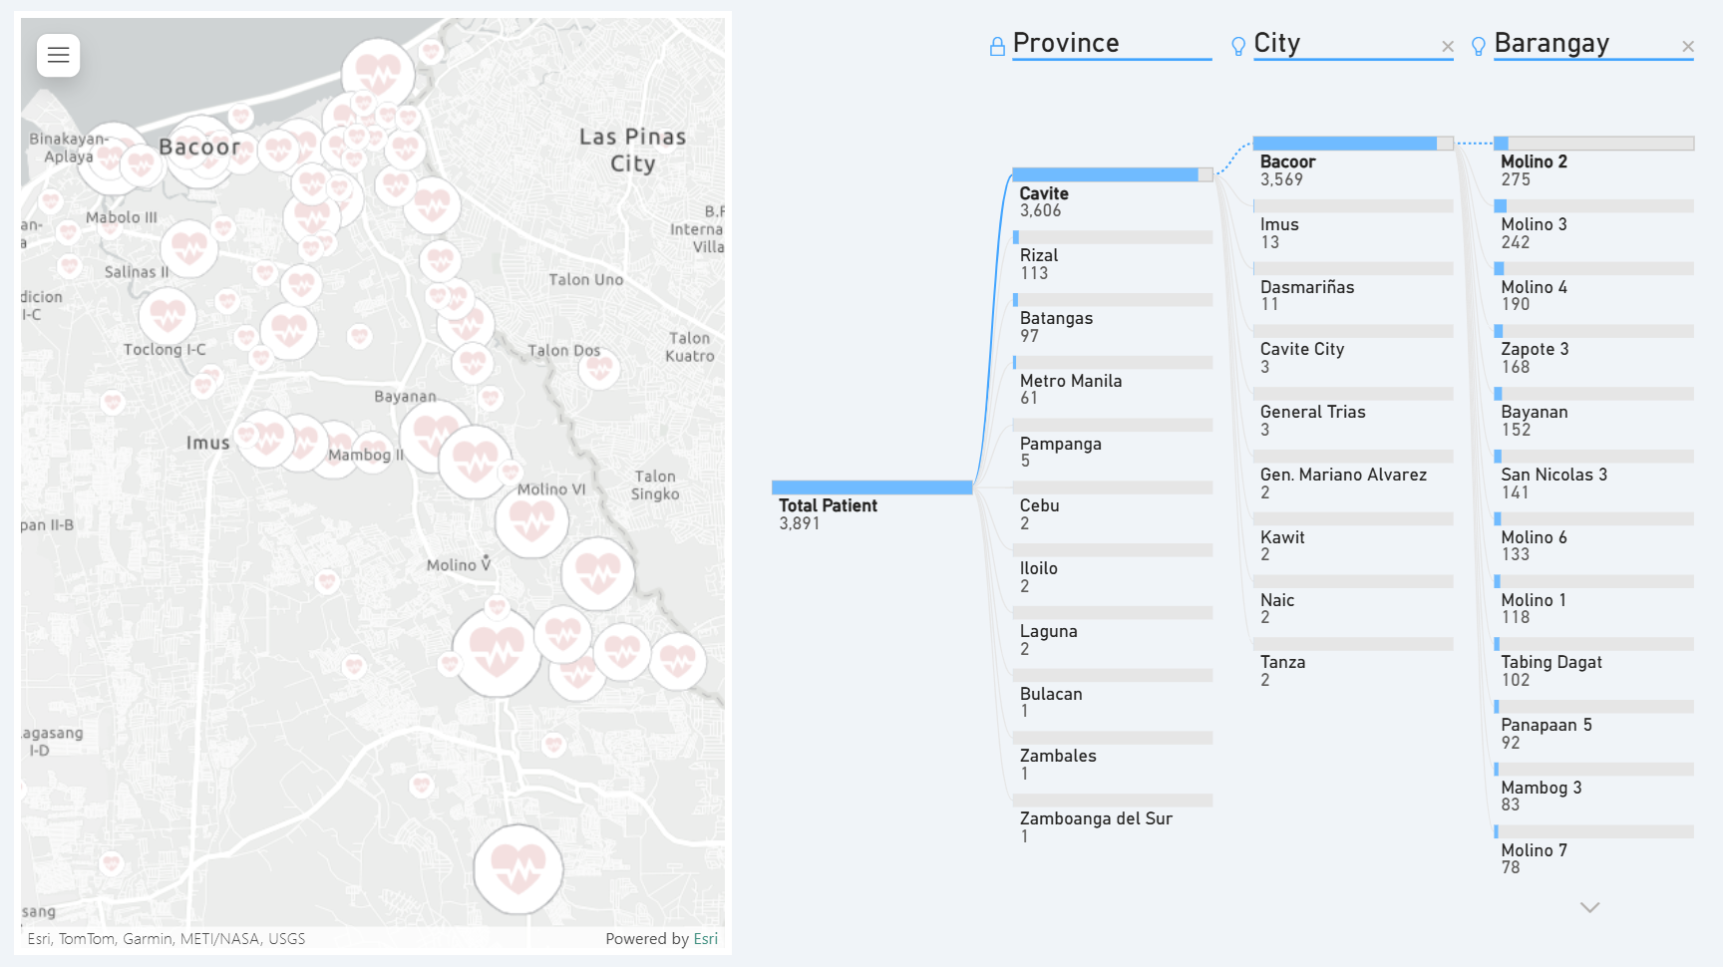Select the Molino 2 barangay node
This screenshot has height=967, width=1723.
point(1593,162)
